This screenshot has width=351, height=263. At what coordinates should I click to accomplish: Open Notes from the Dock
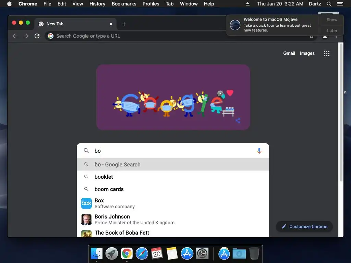coord(172,254)
